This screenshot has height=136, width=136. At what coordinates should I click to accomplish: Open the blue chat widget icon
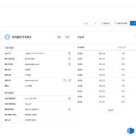pyautogui.click(x=131, y=131)
